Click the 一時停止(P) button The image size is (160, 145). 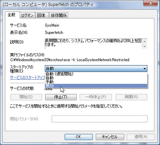pyautogui.click(x=96, y=97)
